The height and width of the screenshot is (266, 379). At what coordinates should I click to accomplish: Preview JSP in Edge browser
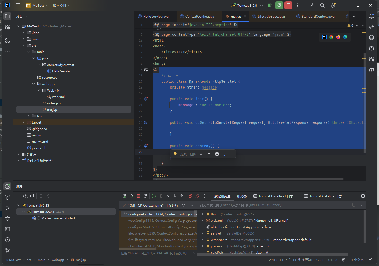coord(345,37)
